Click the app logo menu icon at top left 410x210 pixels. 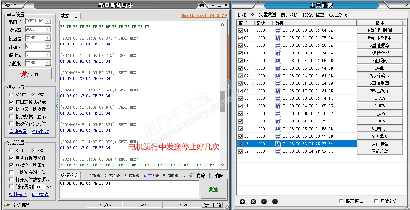pyautogui.click(x=8, y=5)
